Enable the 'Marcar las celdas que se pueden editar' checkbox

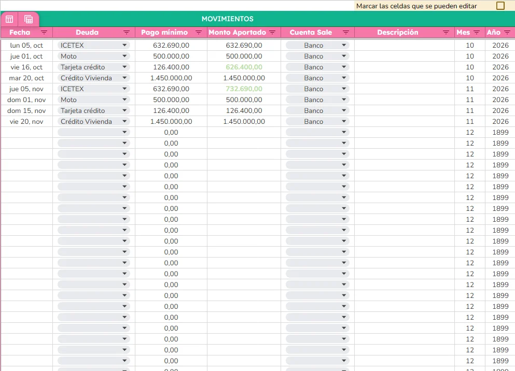click(500, 6)
